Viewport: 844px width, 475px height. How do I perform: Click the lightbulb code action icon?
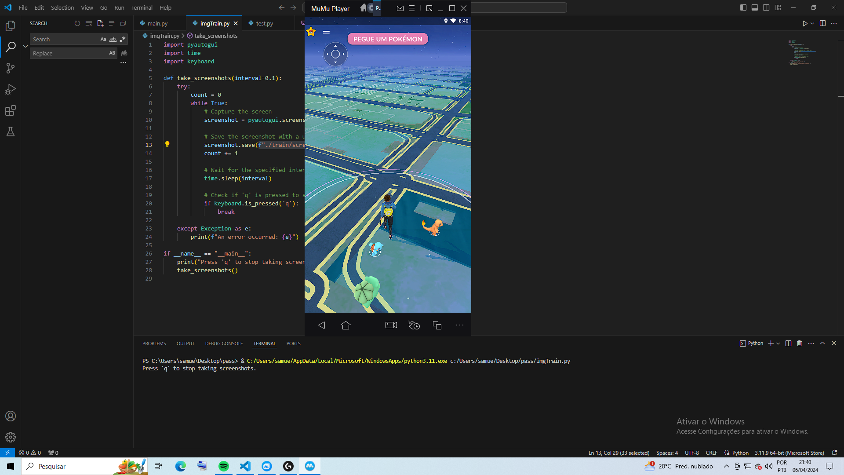[x=167, y=144]
